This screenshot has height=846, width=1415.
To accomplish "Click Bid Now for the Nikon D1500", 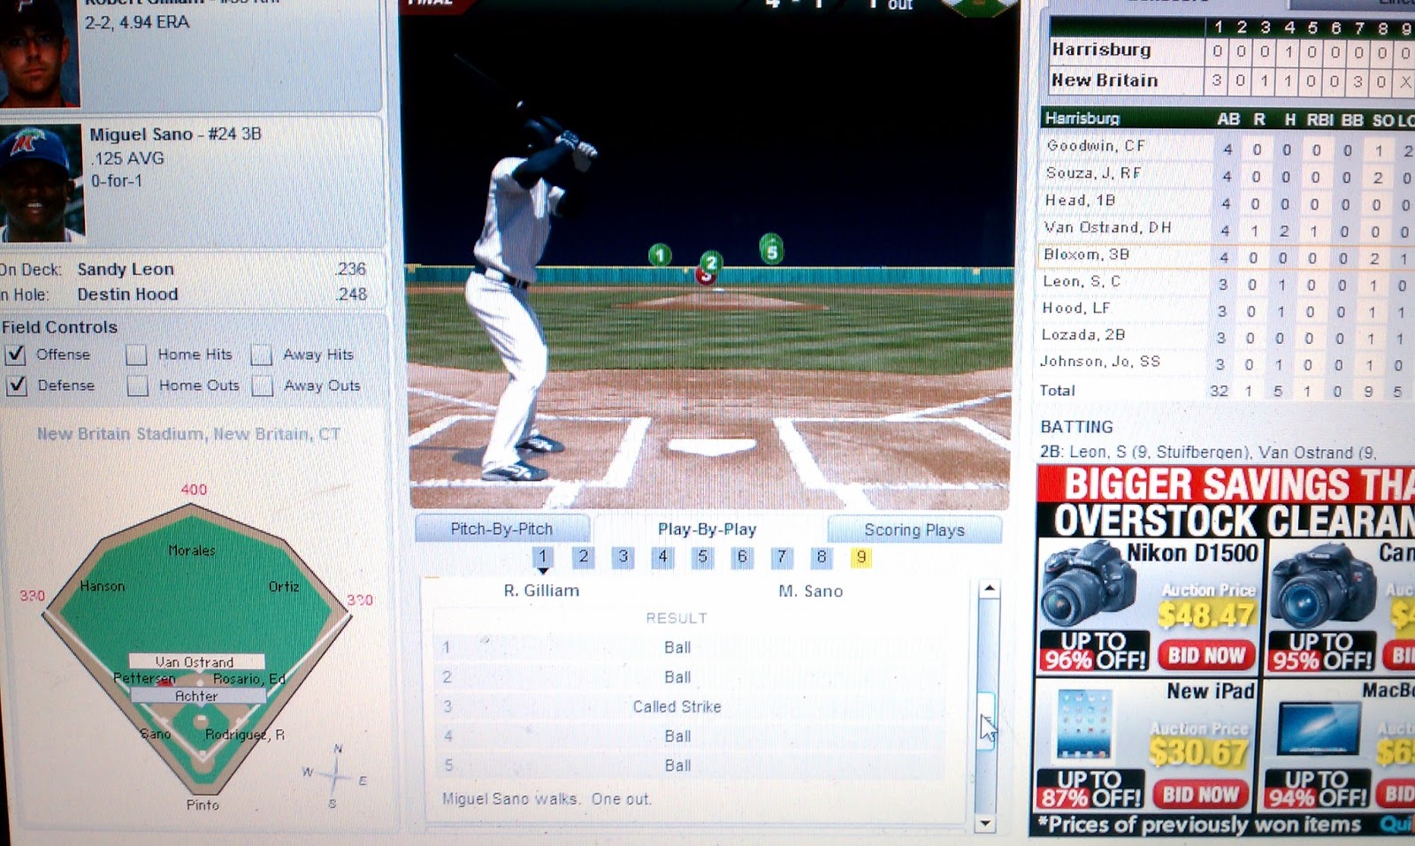I will pos(1206,656).
